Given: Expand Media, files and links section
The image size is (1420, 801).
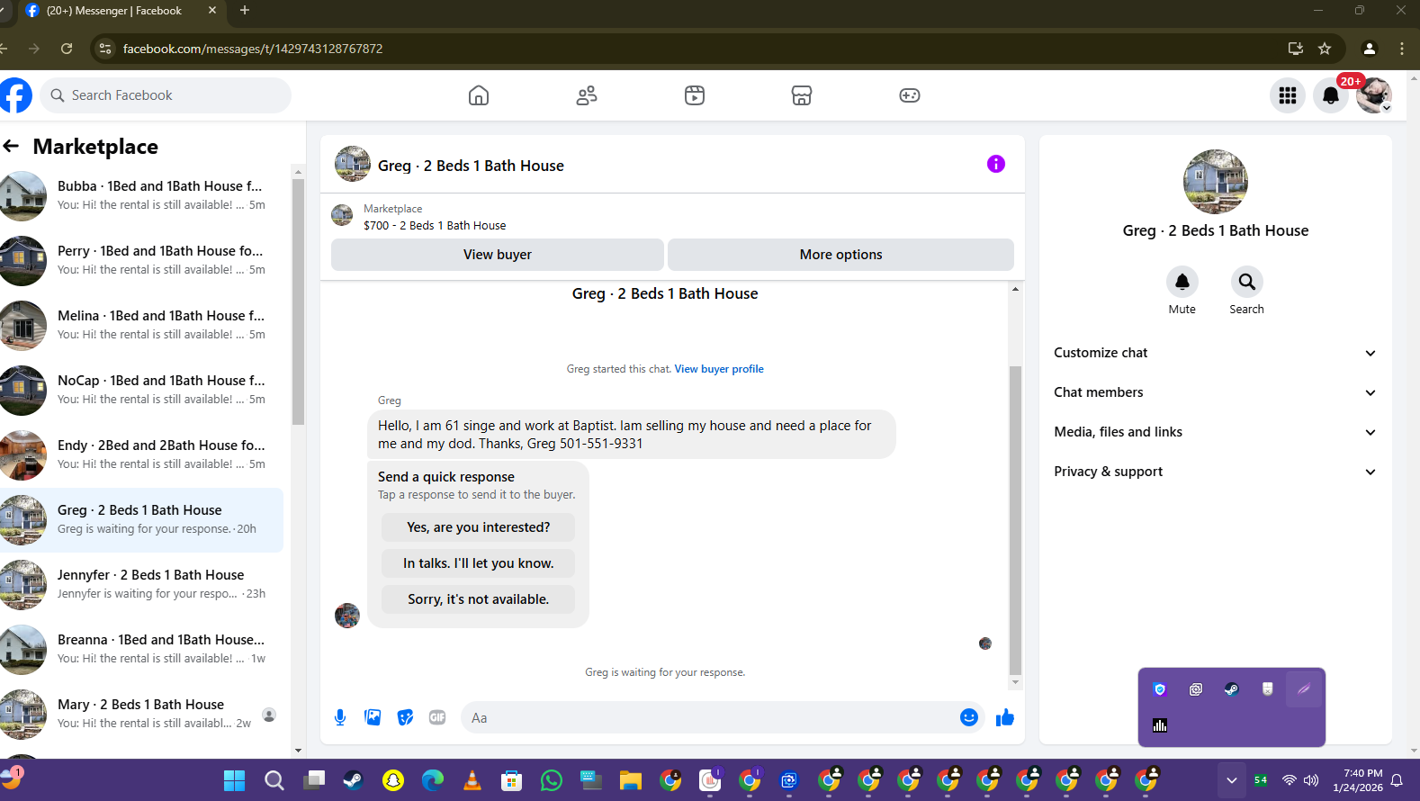Looking at the screenshot, I should [x=1216, y=432].
